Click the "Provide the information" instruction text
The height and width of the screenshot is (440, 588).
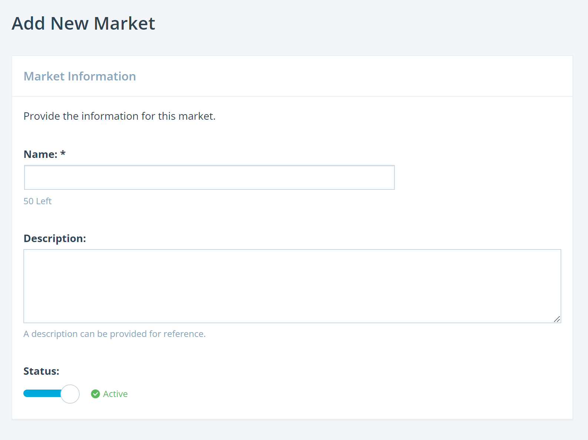point(119,116)
